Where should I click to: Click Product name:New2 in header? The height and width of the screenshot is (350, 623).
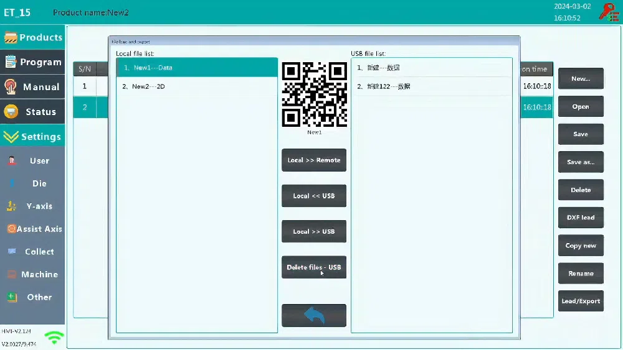90,12
